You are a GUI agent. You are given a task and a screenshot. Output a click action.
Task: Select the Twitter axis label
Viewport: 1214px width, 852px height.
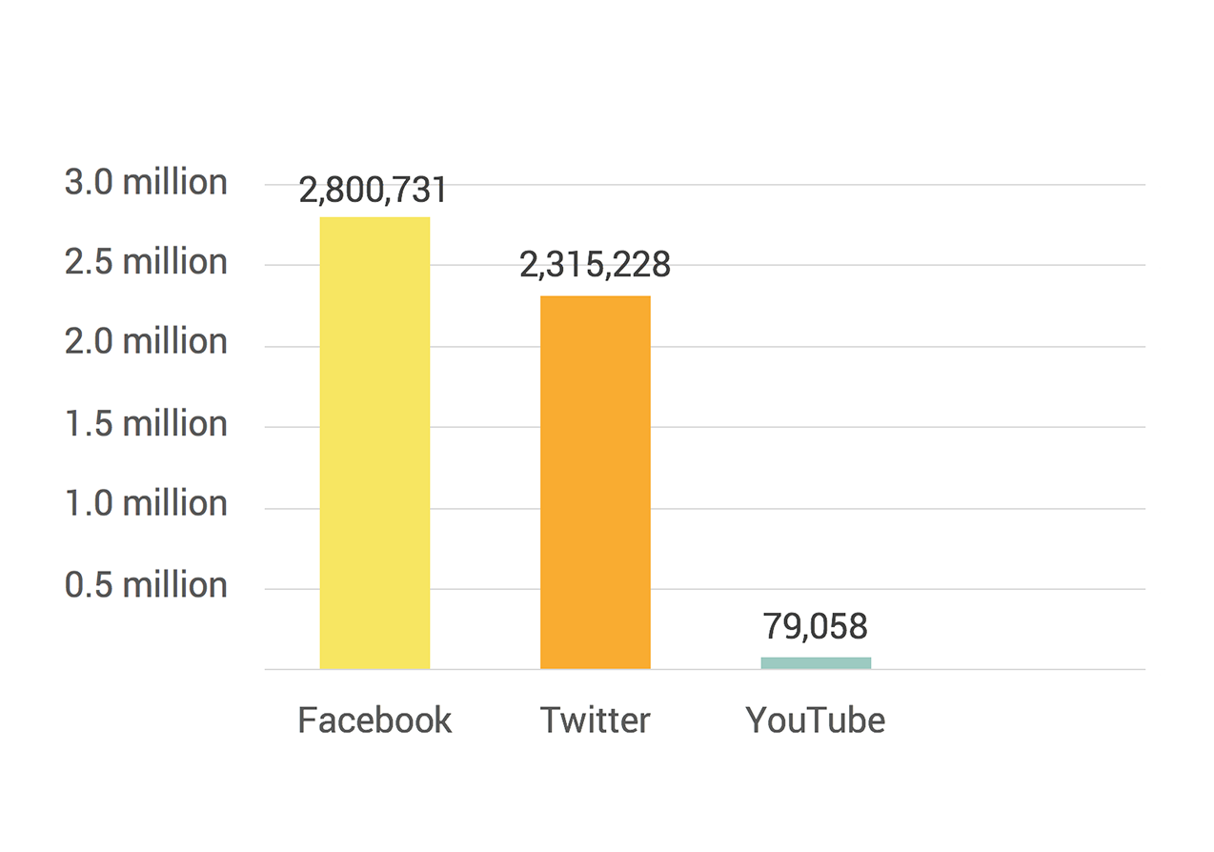[x=596, y=720]
